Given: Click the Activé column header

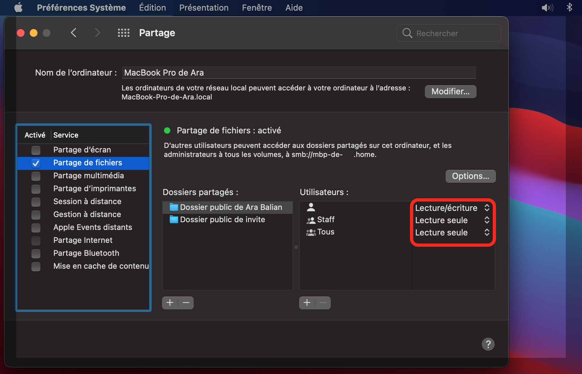Looking at the screenshot, I should (35, 135).
